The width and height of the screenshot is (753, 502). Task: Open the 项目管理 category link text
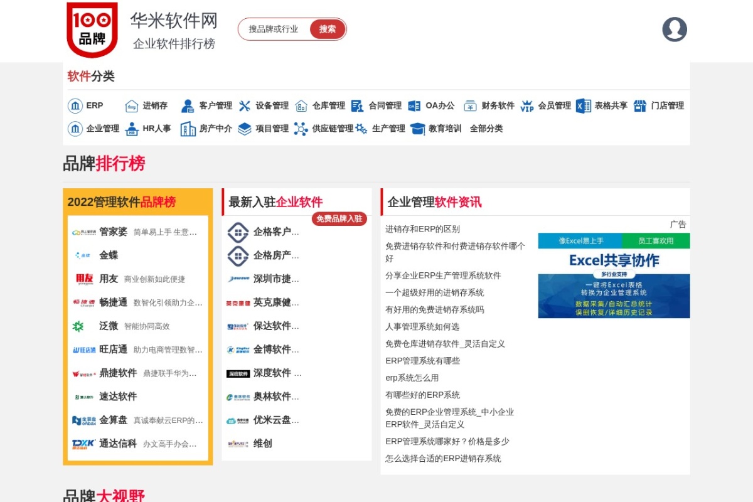click(x=272, y=129)
